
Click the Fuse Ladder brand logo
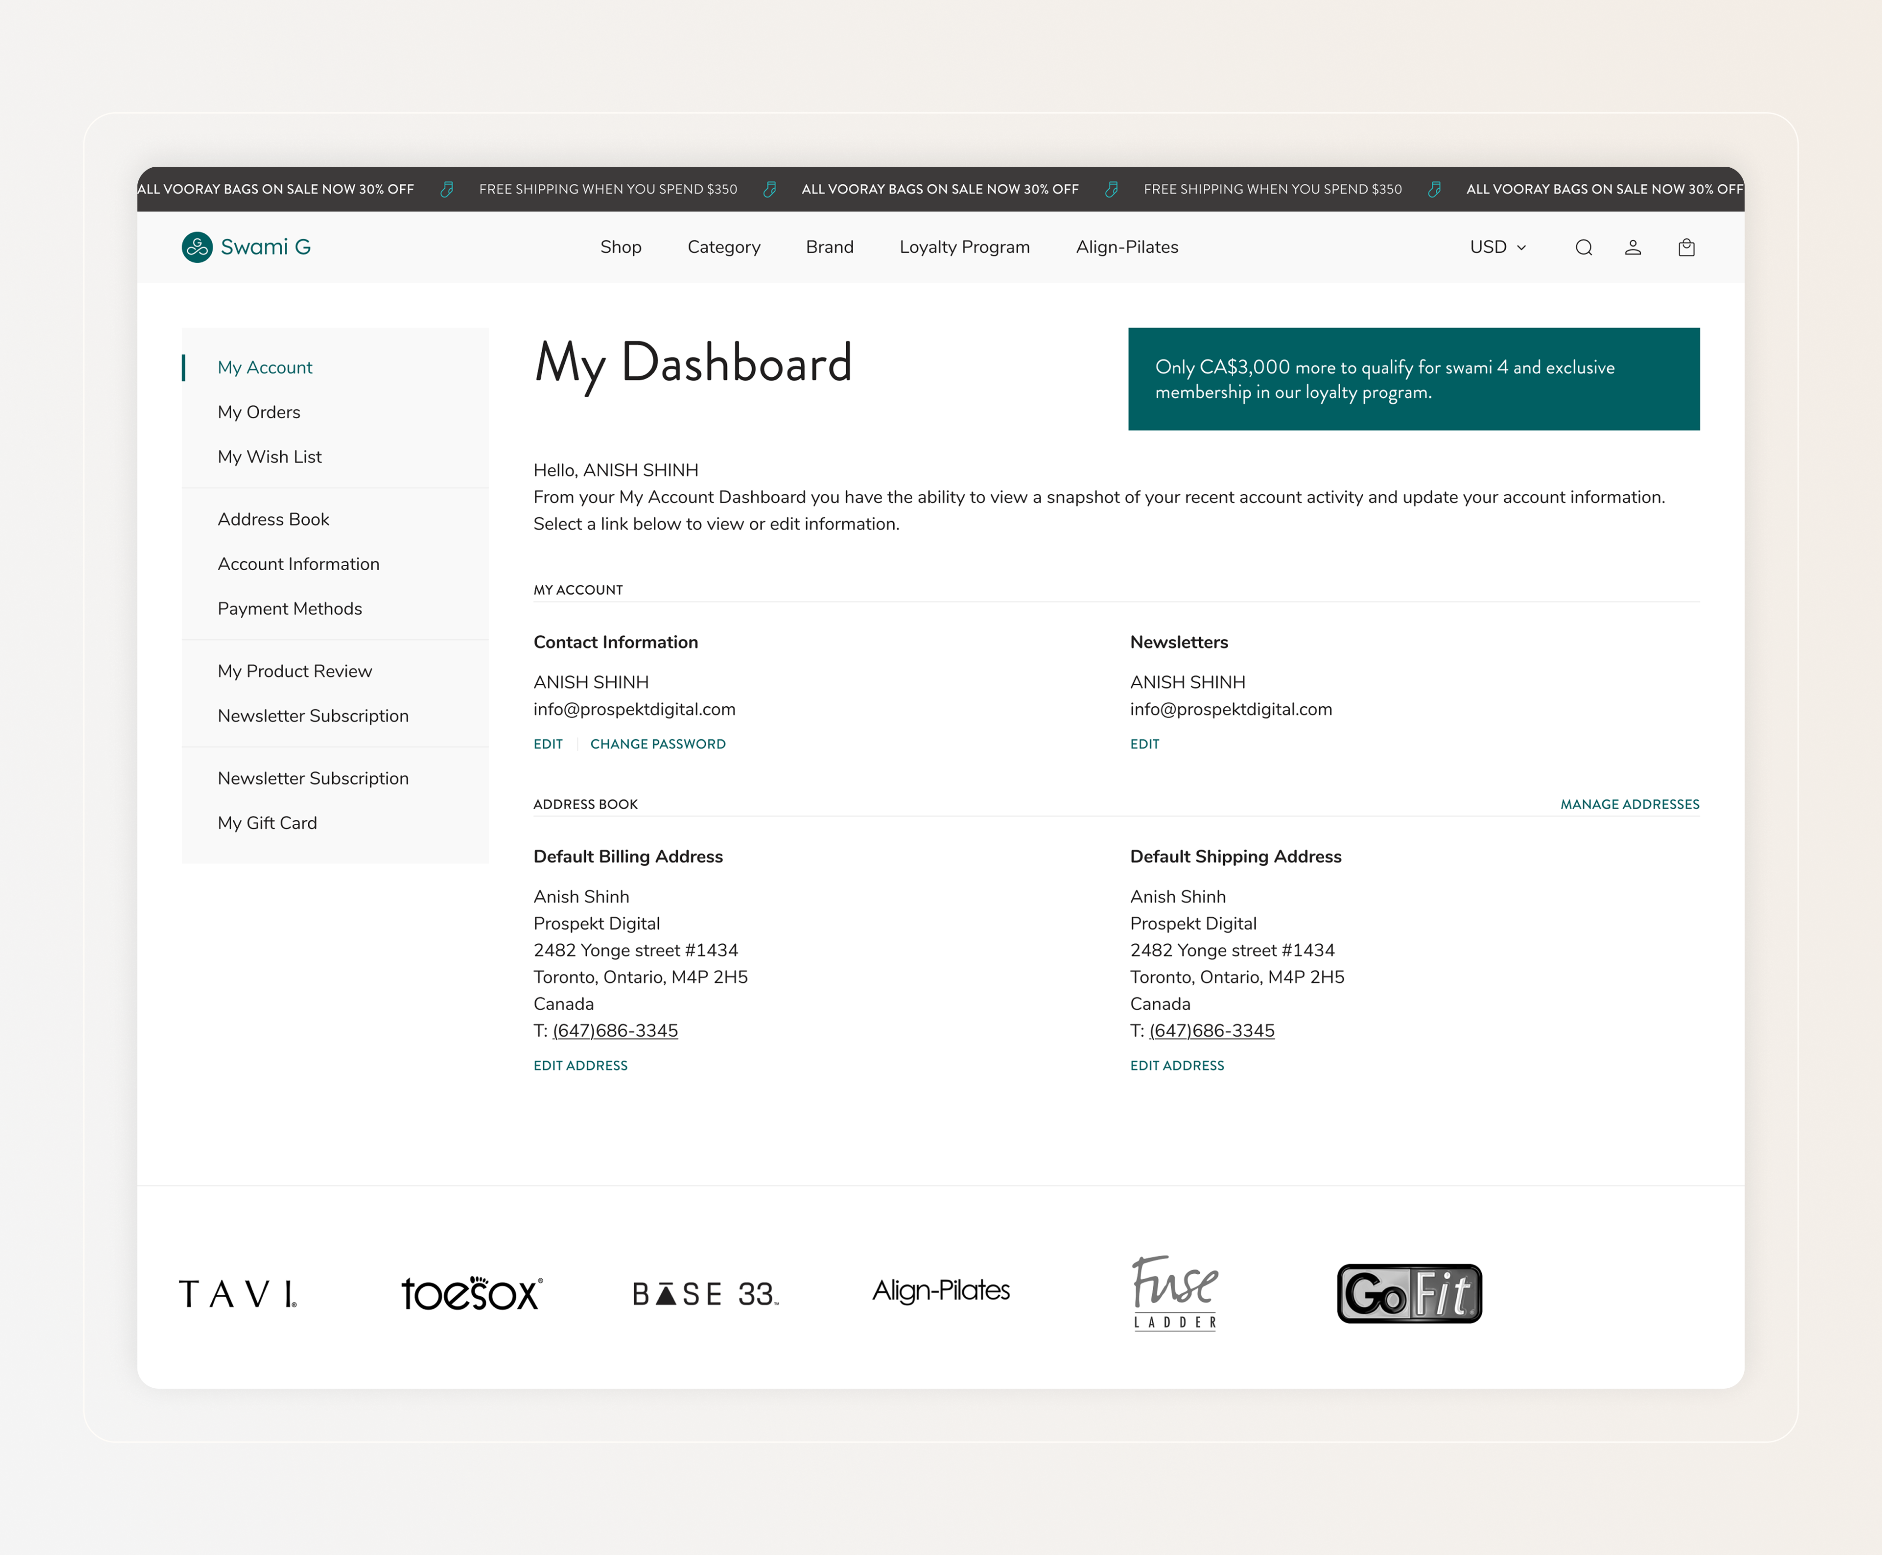tap(1175, 1294)
